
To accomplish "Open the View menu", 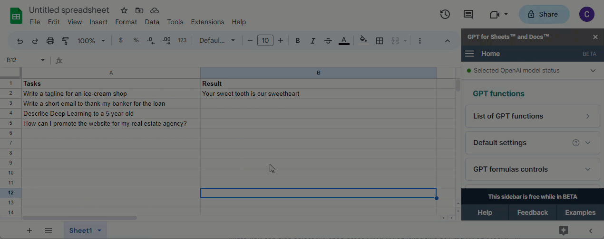I will click(x=75, y=22).
